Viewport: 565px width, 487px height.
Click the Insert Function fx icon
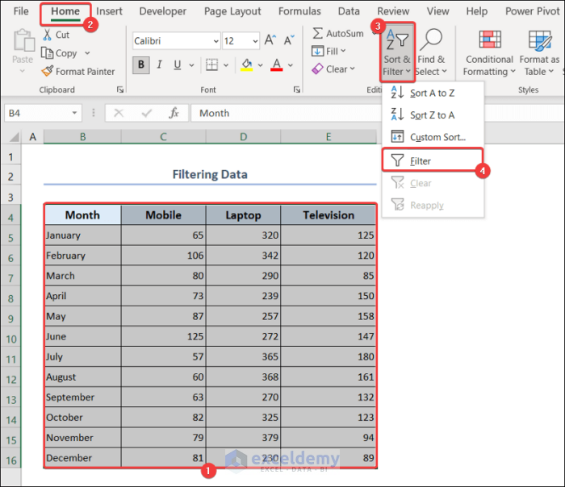pyautogui.click(x=173, y=114)
